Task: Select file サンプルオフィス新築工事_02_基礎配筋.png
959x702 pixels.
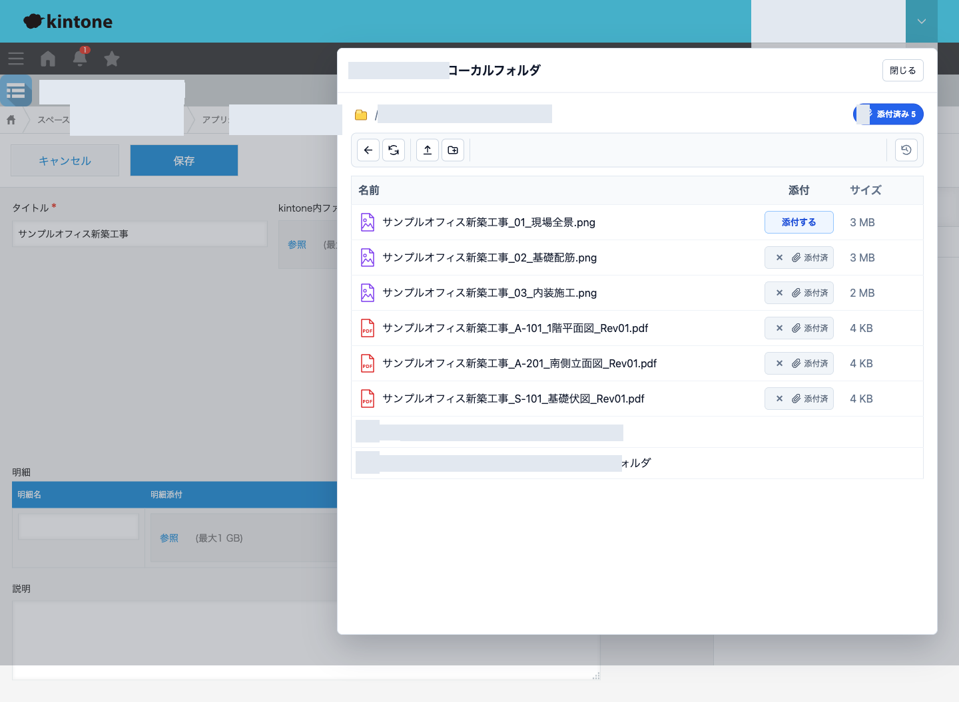Action: click(x=489, y=258)
